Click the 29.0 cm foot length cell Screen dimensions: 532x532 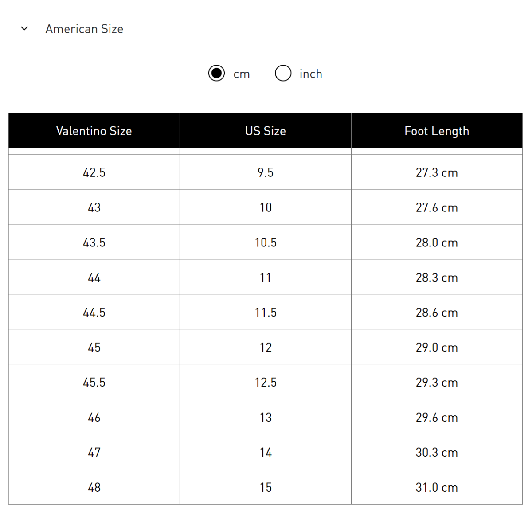coord(437,347)
